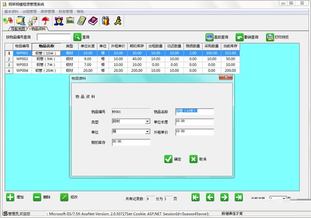Click the first toolbar icon with green and red shapes

coord(8,21)
